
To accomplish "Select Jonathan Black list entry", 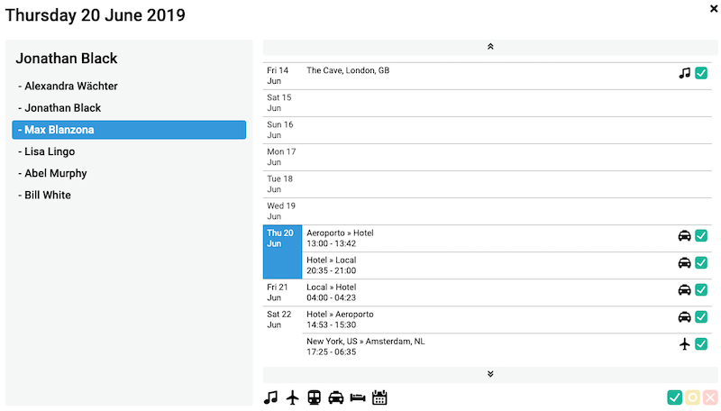I will coord(129,108).
